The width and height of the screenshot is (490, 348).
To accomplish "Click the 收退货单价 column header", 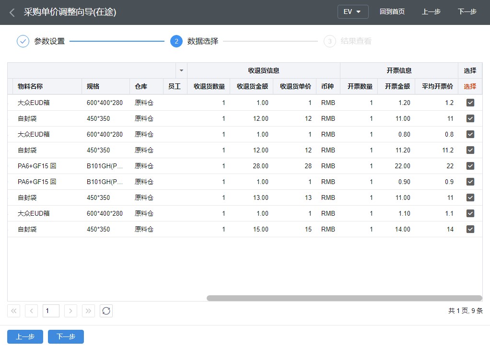I will [295, 87].
